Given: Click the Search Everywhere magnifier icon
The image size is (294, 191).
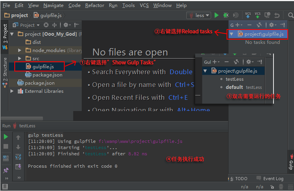Looking at the screenshot, I should tap(291, 15).
